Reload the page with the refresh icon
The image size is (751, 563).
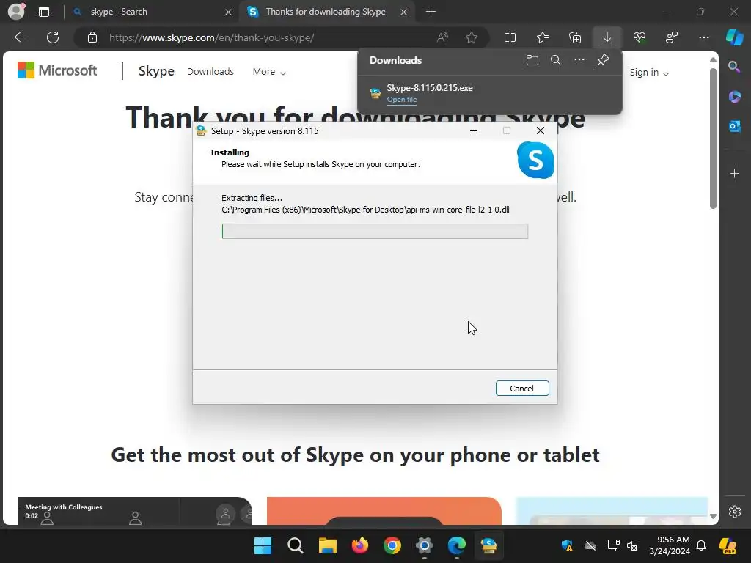click(53, 37)
